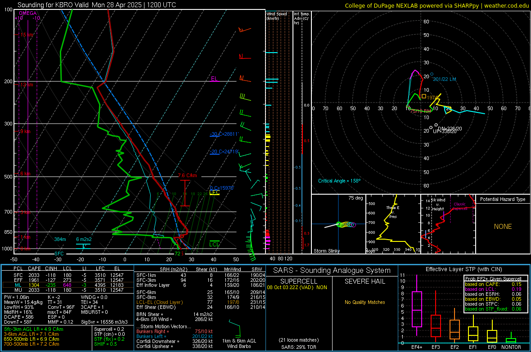Click the orange 'NONE' hazard type
The height and width of the screenshot is (352, 531).
[503, 227]
